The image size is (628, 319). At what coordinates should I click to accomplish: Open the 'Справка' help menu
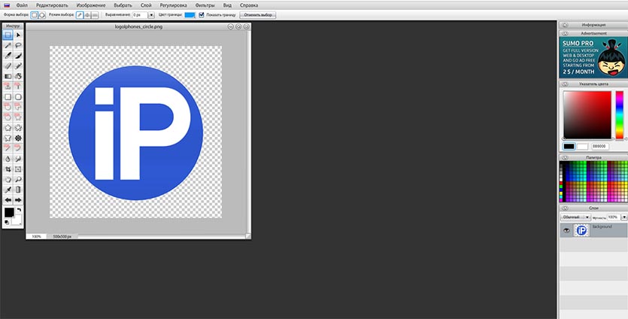tap(249, 5)
